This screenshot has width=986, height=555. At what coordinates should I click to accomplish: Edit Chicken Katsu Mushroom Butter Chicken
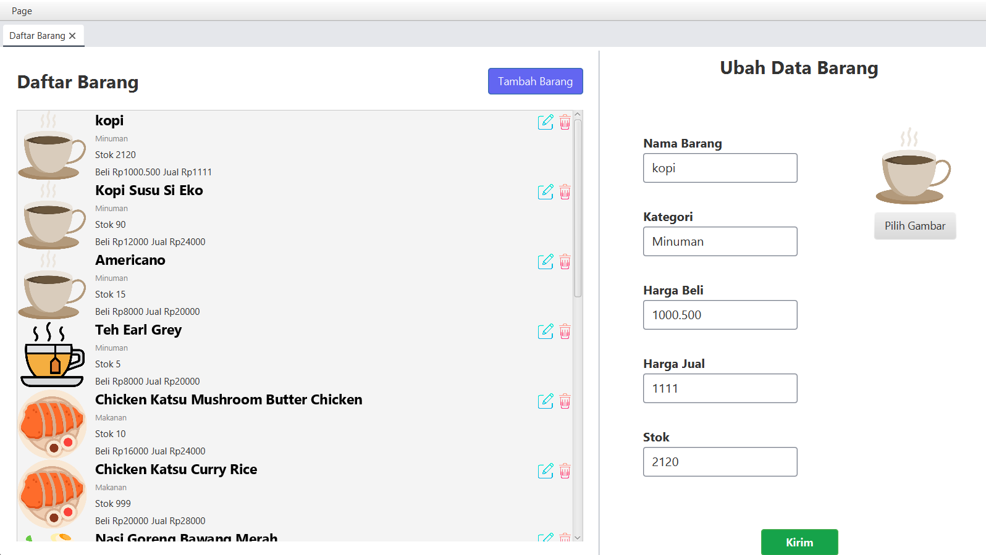[x=546, y=401]
